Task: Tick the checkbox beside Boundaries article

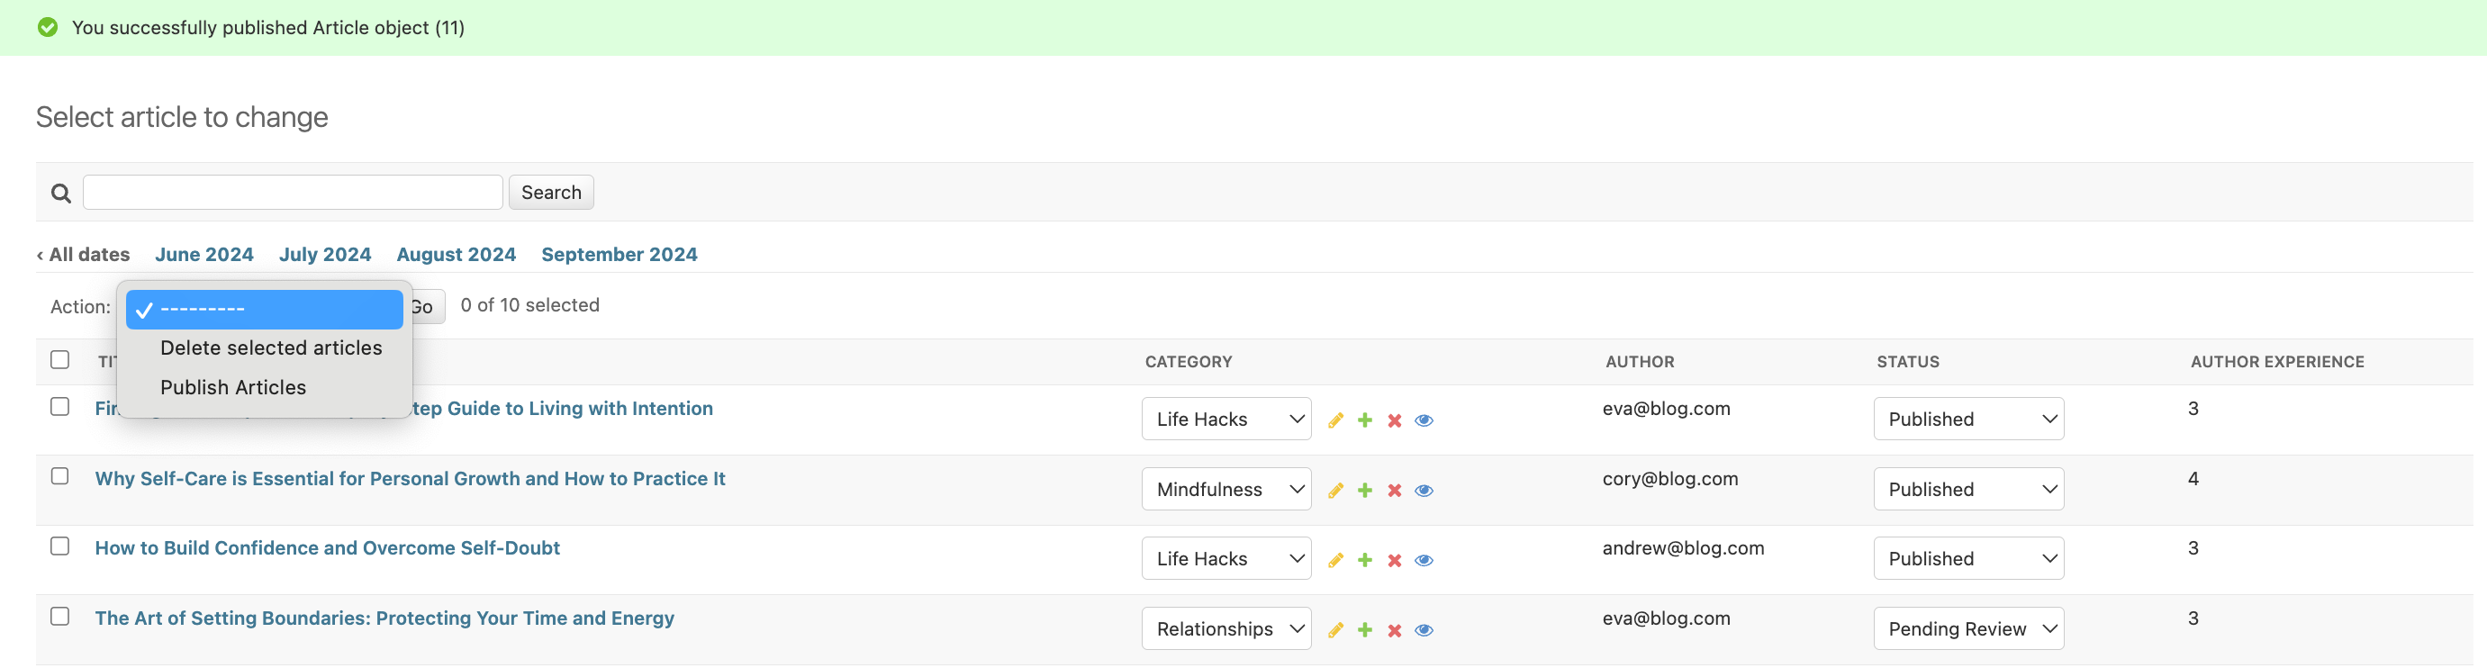Action: tap(59, 615)
